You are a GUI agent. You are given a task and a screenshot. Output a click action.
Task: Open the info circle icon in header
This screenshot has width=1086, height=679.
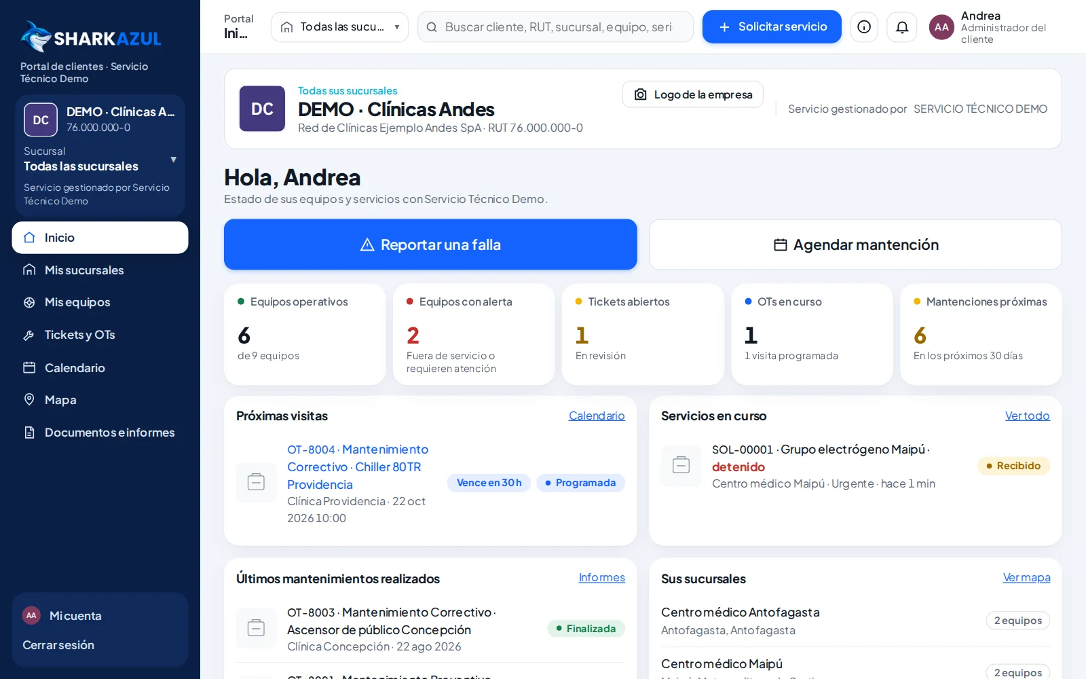[x=864, y=27]
